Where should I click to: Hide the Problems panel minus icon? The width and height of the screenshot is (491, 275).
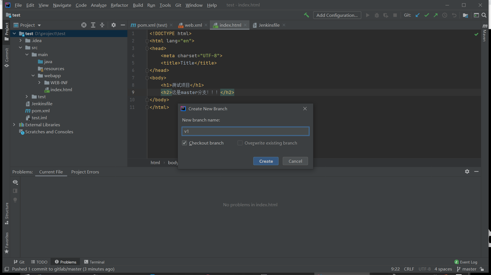(476, 171)
